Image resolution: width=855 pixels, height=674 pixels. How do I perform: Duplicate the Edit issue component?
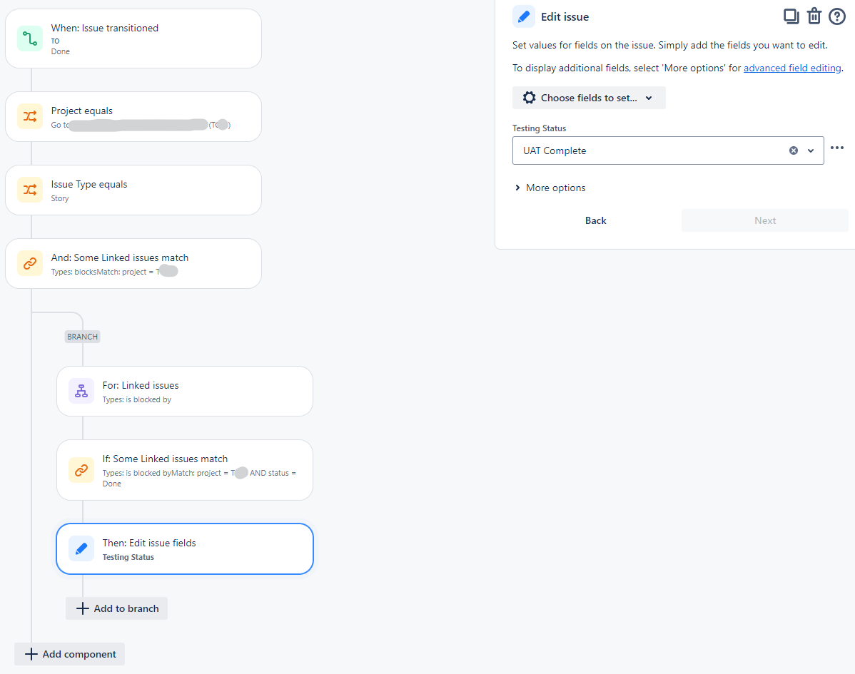[791, 16]
